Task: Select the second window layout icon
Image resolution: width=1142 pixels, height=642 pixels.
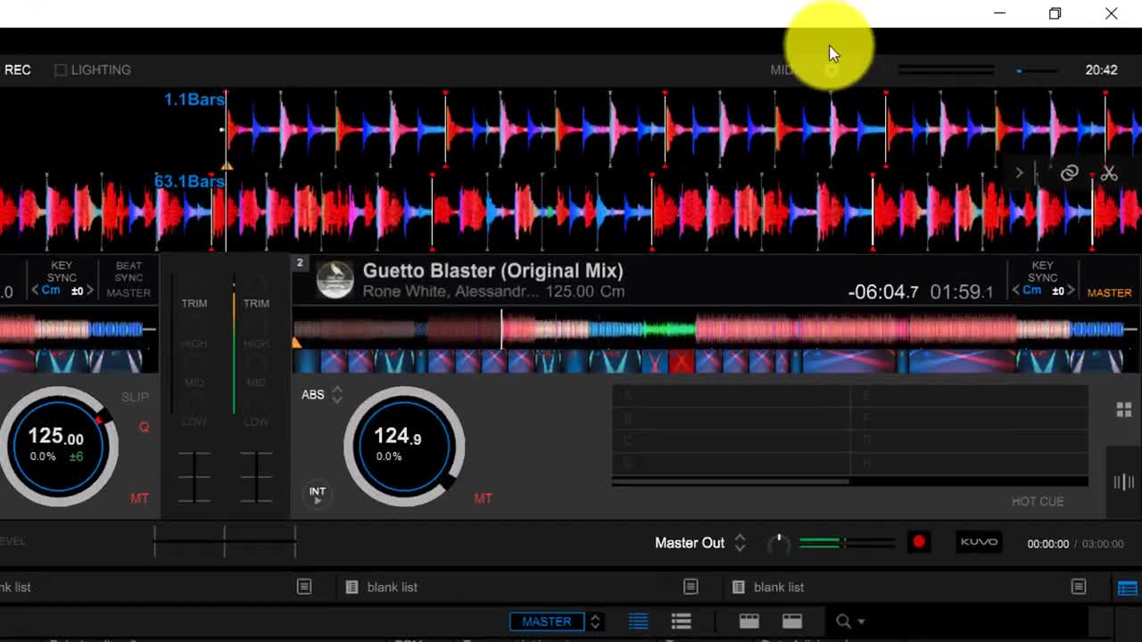Action: [791, 621]
